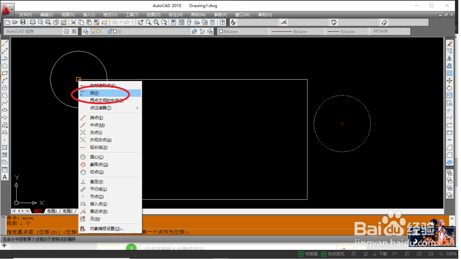Image resolution: width=461 pixels, height=259 pixels.
Task: Switch to the 模型 model tab
Action: click(38, 211)
